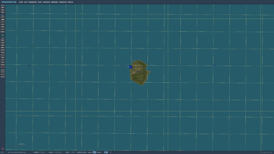Click the red exit icon at bottom left
274x154 pixels.
point(3,149)
